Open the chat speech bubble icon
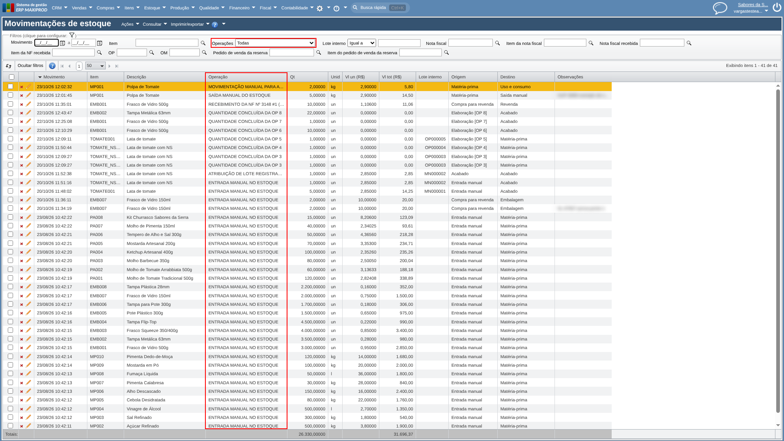Viewport: 784px width, 441px height. point(720,8)
